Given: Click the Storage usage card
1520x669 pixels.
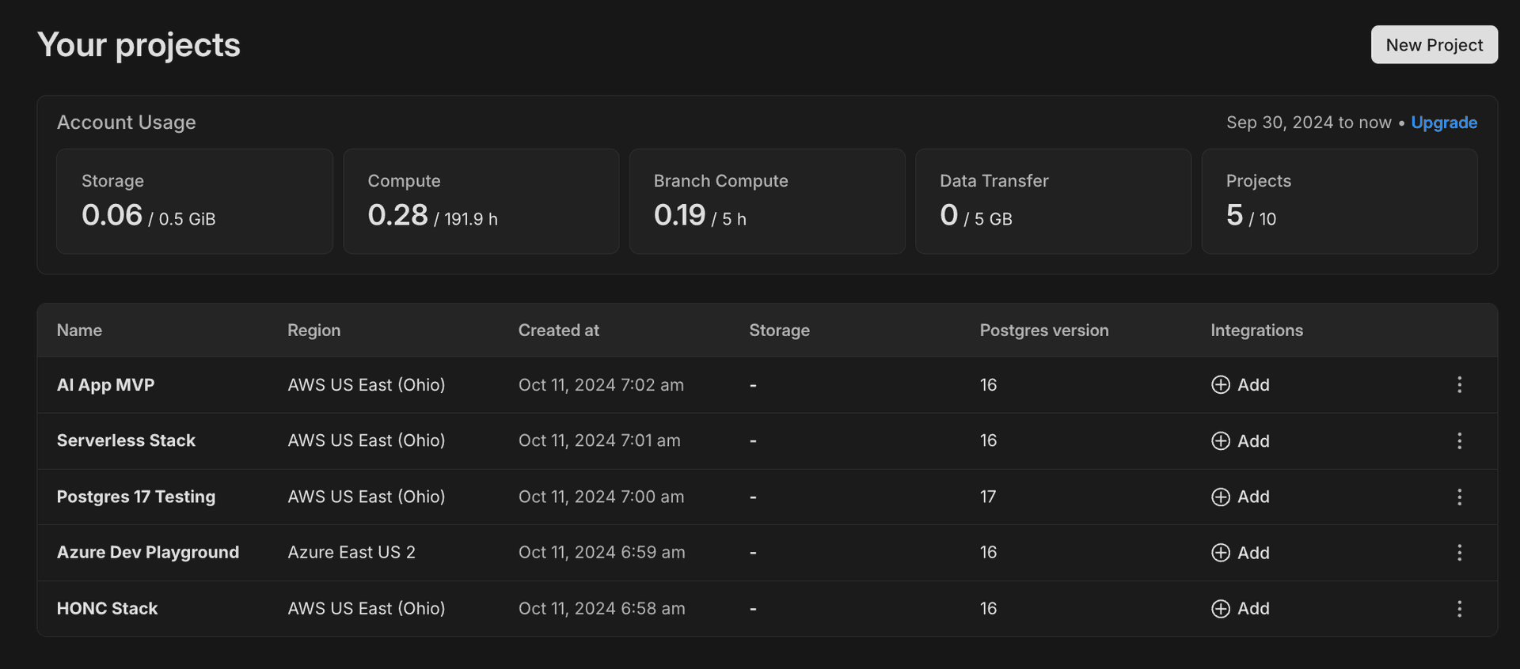Looking at the screenshot, I should [x=195, y=202].
